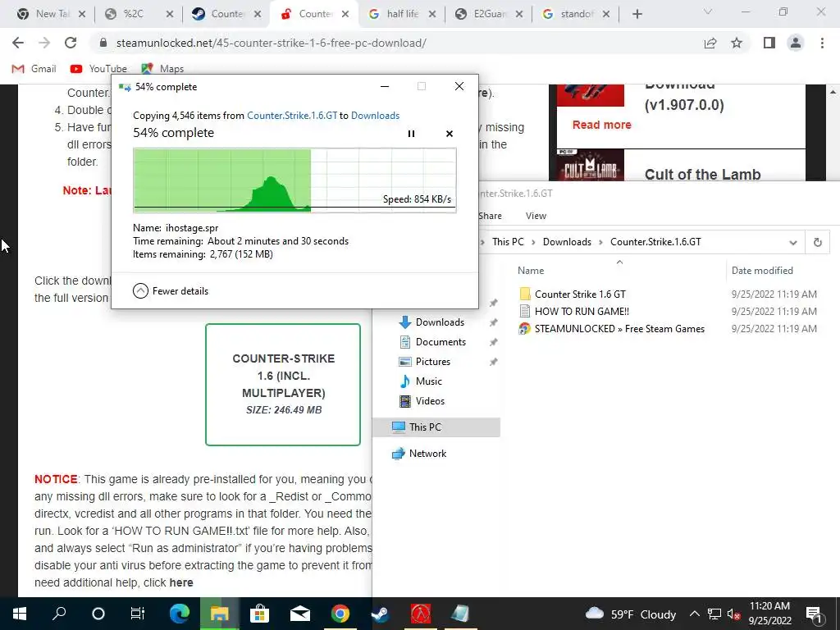Viewport: 840px width, 630px height.
Task: Reload the steamunlocked page
Action: point(71,43)
